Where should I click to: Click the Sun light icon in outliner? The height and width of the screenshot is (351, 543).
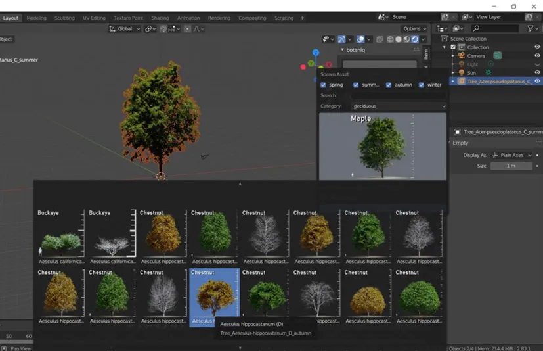[x=462, y=73]
